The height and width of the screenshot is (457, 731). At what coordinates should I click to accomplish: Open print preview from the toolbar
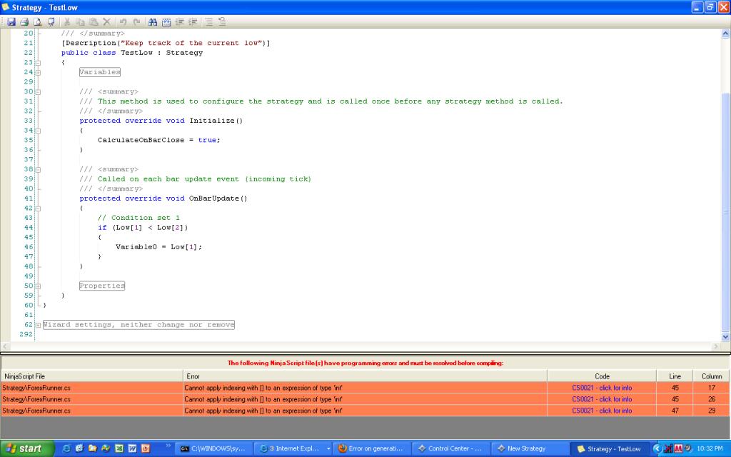tap(37, 22)
